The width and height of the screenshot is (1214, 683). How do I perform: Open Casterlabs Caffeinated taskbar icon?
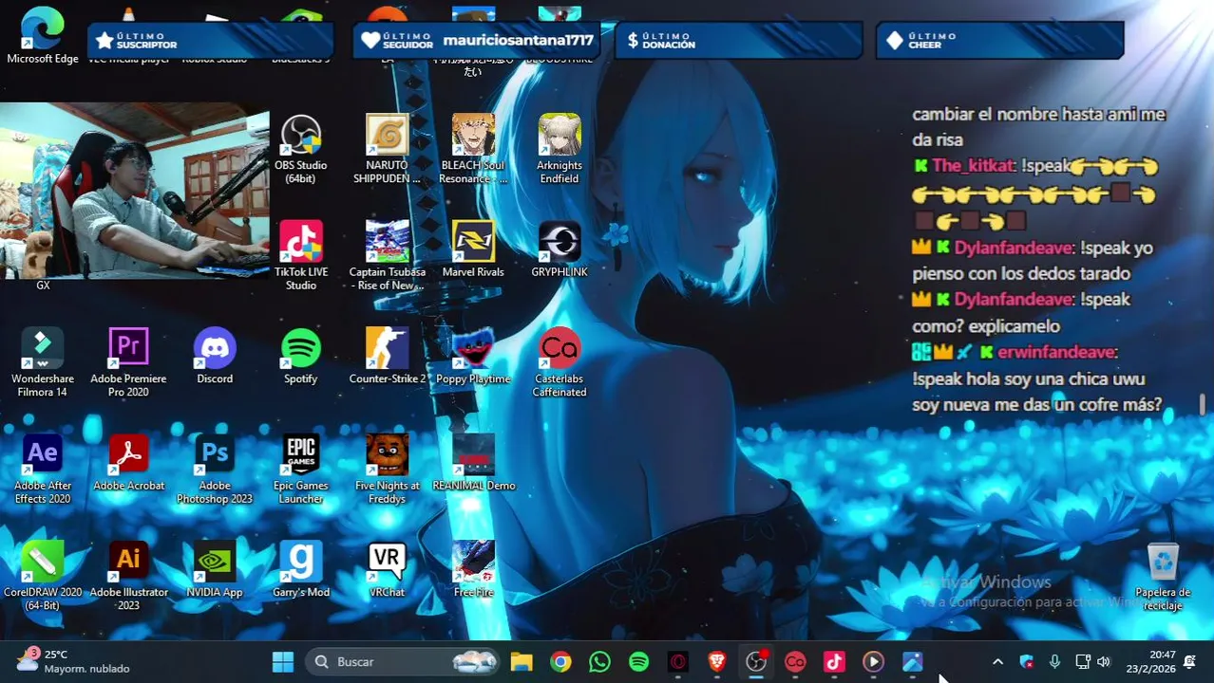click(x=795, y=661)
